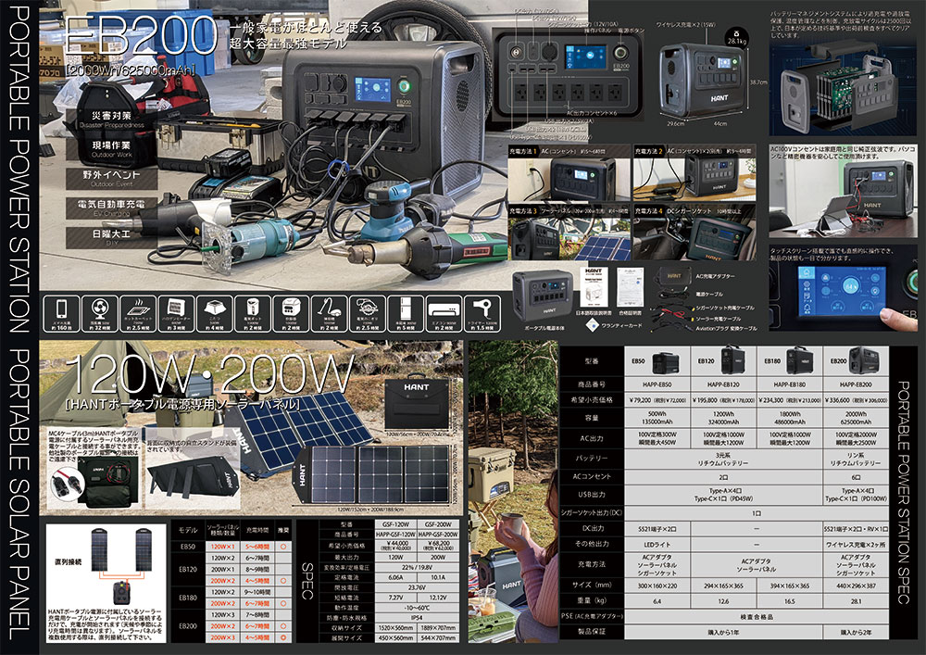The height and width of the screenshot is (655, 926).
Task: Click the EB120 product image in spec table
Action: 732,359
